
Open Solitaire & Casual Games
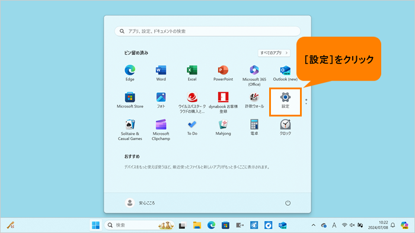pyautogui.click(x=130, y=130)
